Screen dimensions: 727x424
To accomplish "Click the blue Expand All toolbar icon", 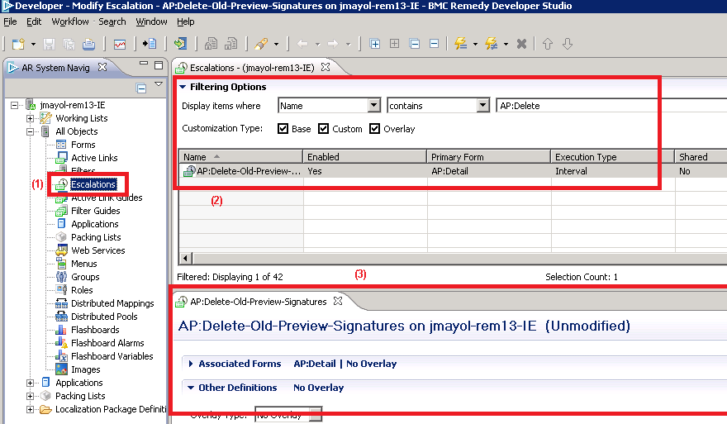I will (374, 44).
